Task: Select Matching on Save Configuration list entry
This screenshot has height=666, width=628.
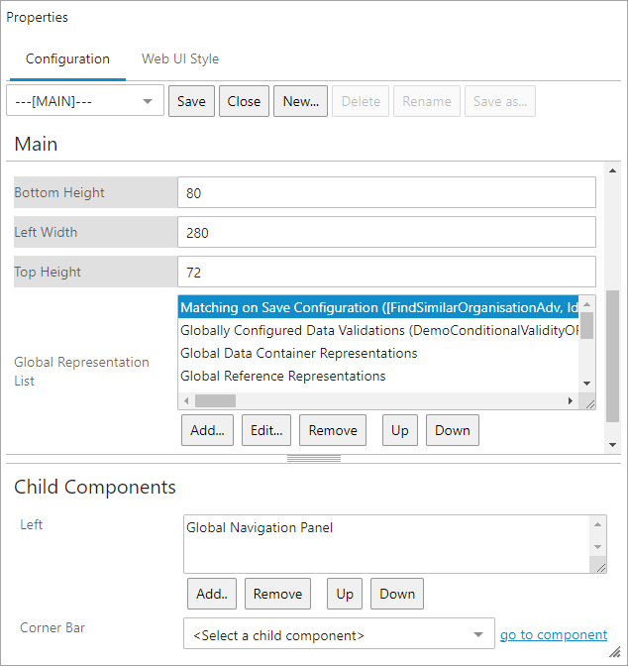Action: click(378, 307)
